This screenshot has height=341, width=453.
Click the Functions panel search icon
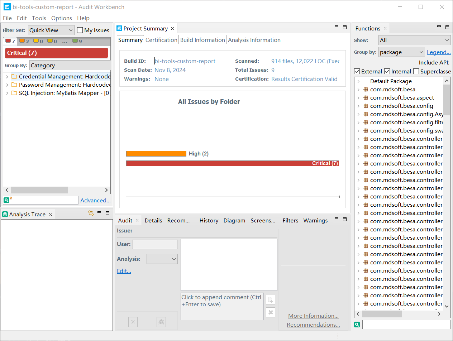tap(357, 325)
